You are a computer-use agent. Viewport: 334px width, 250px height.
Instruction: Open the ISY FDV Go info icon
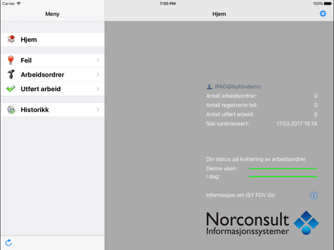point(313,195)
